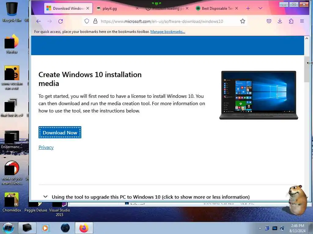Viewport: 313px width, 234px height.
Task: Select the Peggle Deluxe desktop icon
Action: click(x=36, y=207)
